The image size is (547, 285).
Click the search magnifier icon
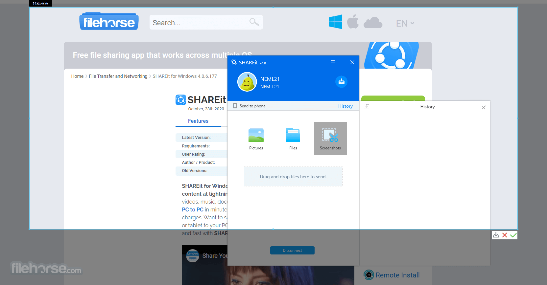pyautogui.click(x=254, y=22)
